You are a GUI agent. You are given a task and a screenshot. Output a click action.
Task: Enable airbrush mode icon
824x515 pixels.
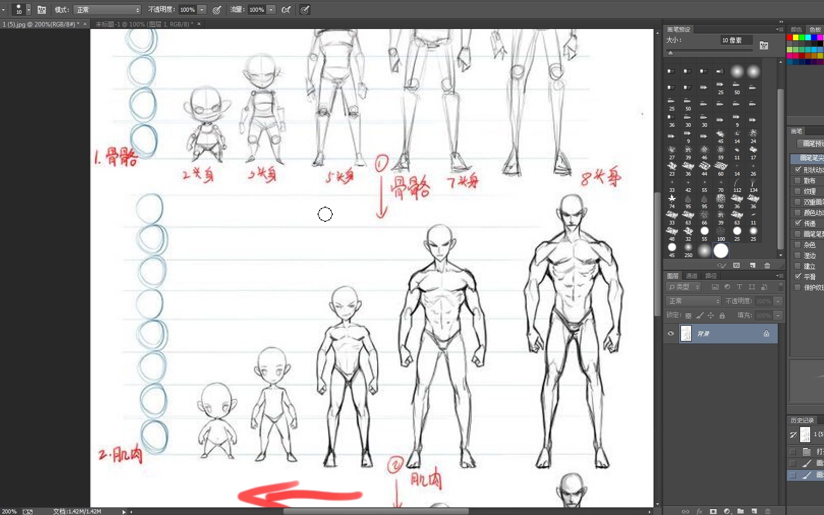(286, 10)
